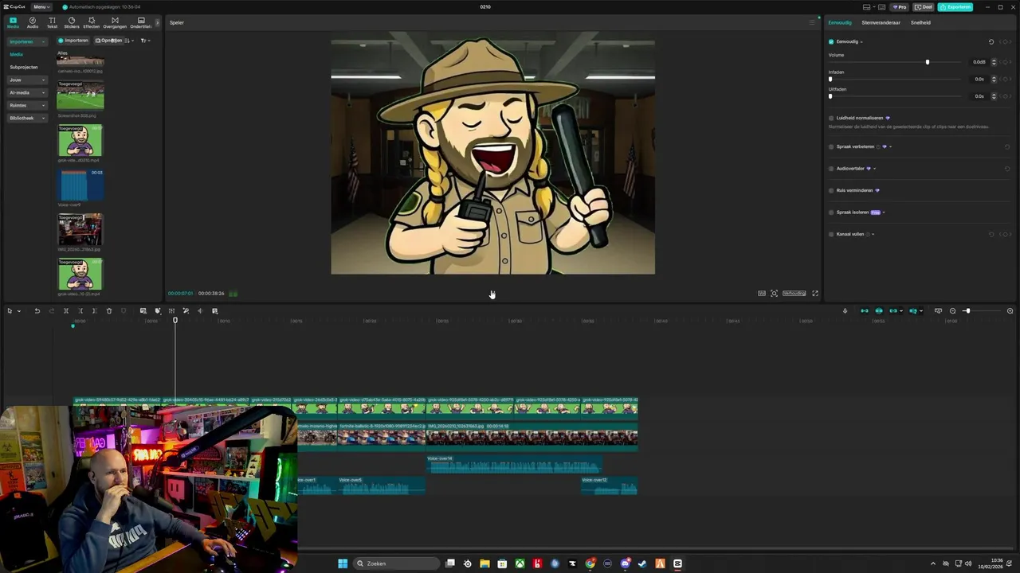1020x573 pixels.
Task: Open the Menu dropdown
Action: (x=42, y=7)
